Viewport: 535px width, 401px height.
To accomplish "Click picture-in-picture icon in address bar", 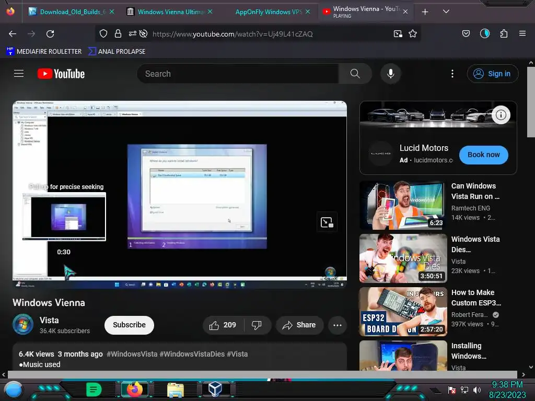I will coord(398,34).
